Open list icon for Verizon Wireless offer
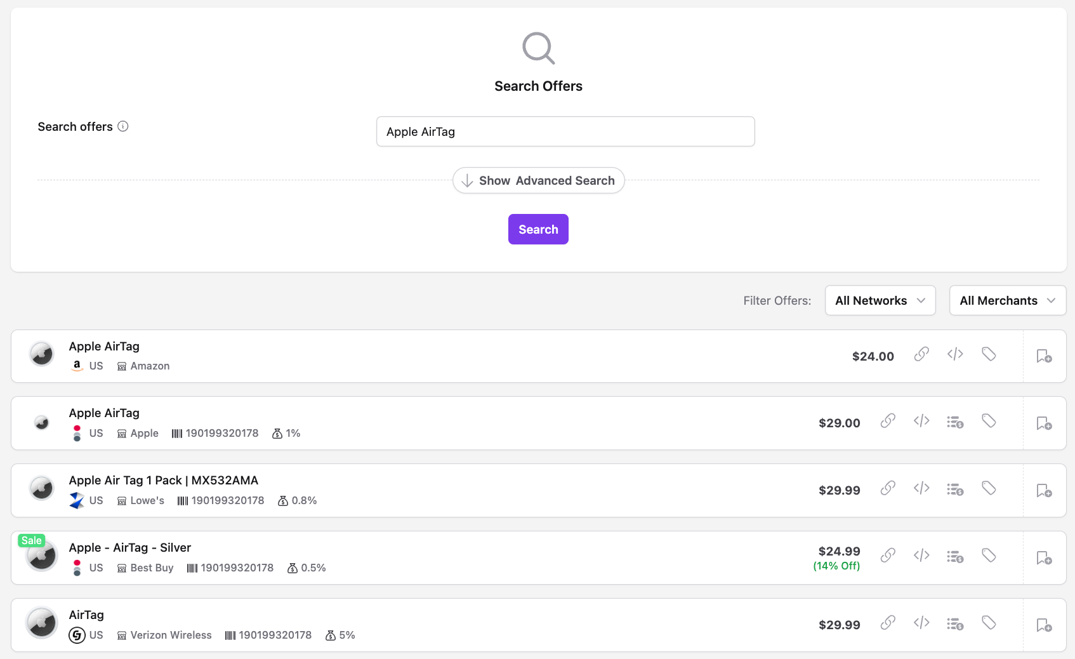The image size is (1075, 659). [955, 623]
